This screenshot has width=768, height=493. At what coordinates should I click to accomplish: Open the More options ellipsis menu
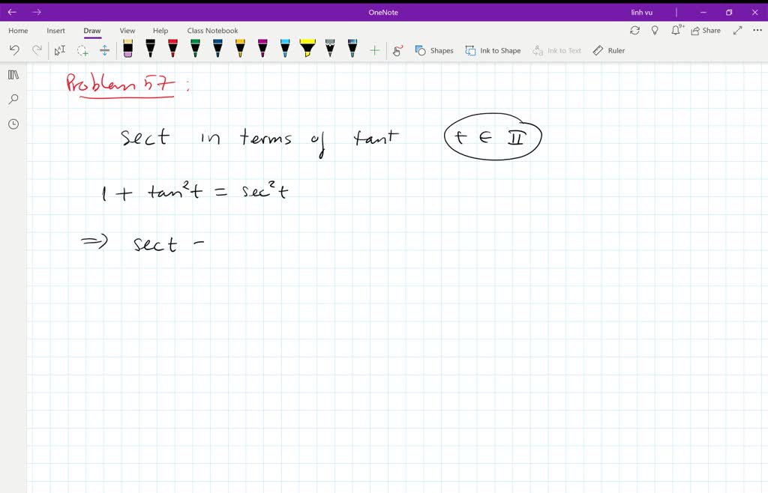[x=757, y=30]
